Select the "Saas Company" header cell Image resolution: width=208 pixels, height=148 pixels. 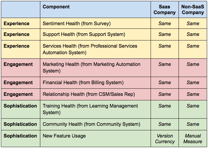[164, 10]
